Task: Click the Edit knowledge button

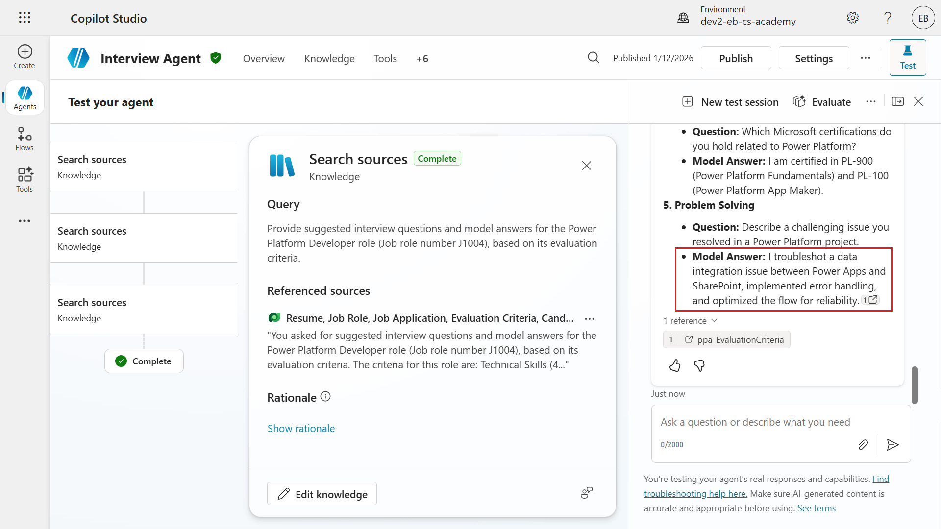Action: coord(322,494)
